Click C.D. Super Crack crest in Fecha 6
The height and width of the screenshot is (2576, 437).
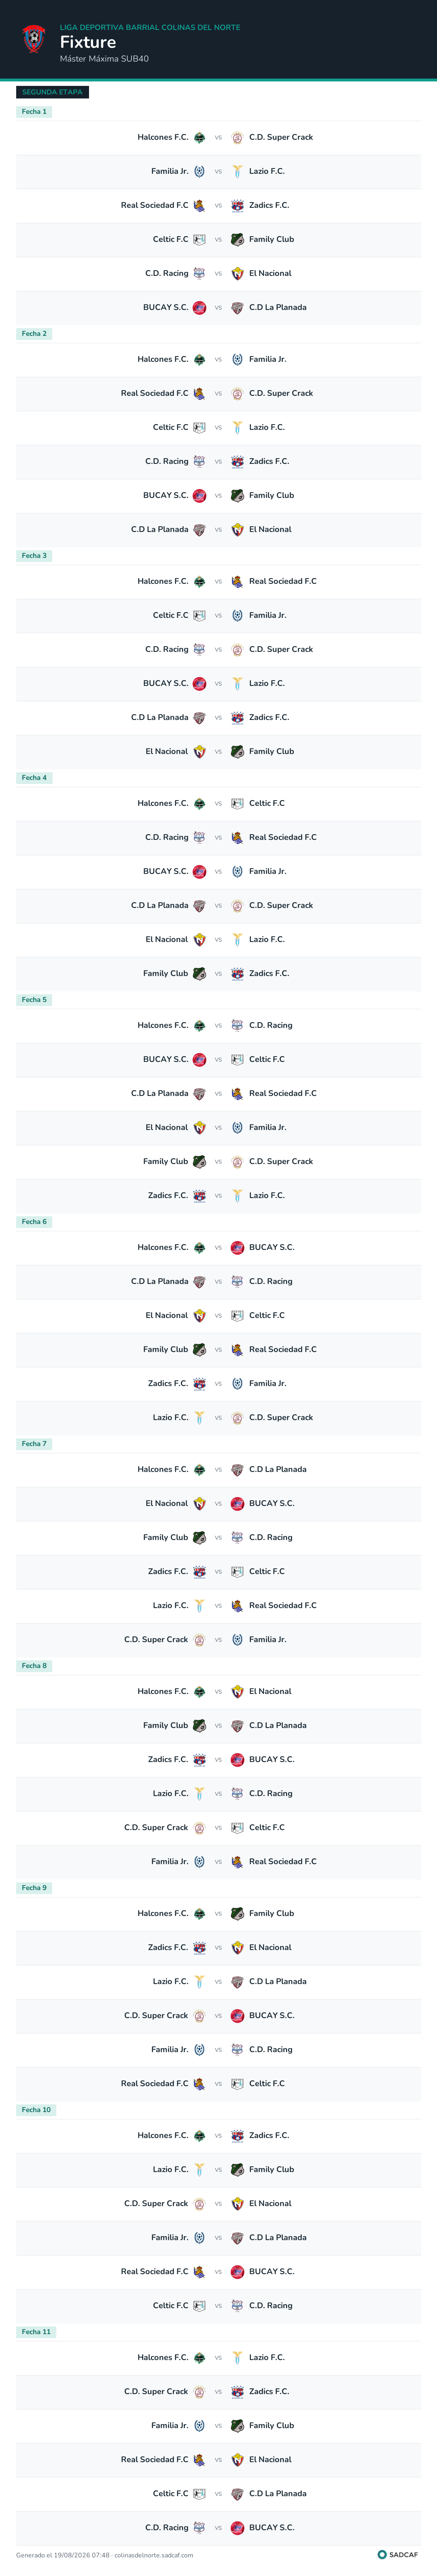(238, 1417)
